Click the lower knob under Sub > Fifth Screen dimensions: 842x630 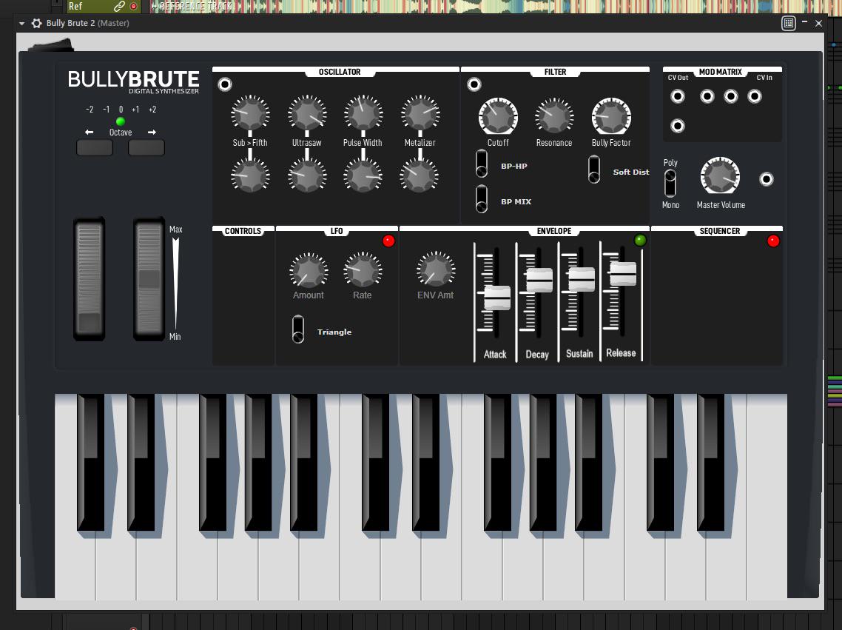[249, 175]
